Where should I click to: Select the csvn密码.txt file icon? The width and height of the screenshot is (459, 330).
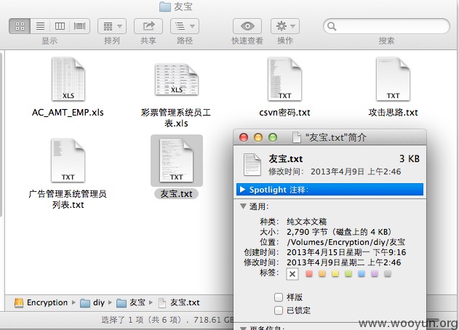[284, 79]
